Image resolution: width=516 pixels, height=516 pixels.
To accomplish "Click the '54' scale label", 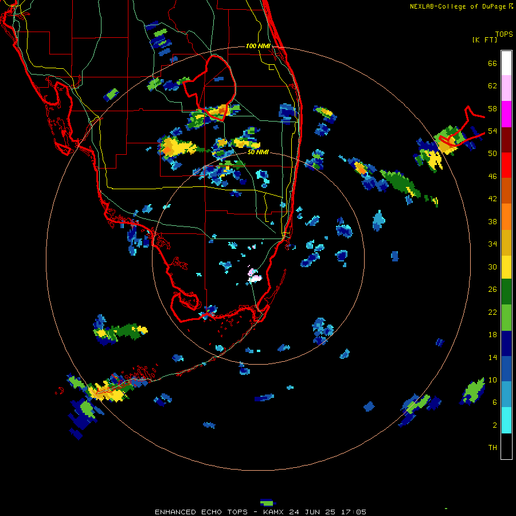I will point(492,131).
